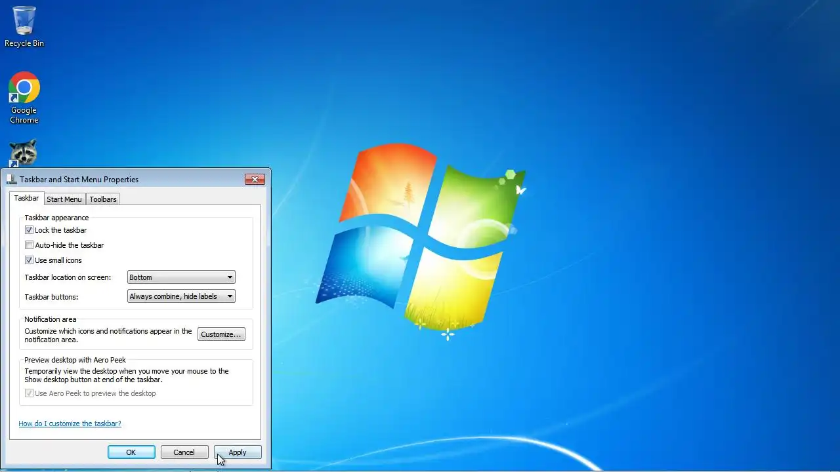This screenshot has width=840, height=472.
Task: Close the Taskbar Properties dialog
Action: coord(255,179)
